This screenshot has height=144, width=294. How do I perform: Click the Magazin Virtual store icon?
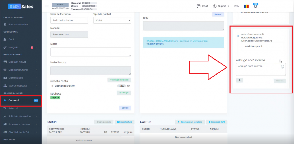tap(5, 62)
